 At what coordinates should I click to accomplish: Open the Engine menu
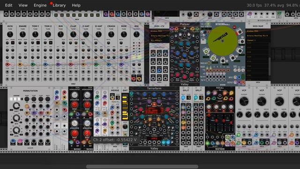(40, 5)
